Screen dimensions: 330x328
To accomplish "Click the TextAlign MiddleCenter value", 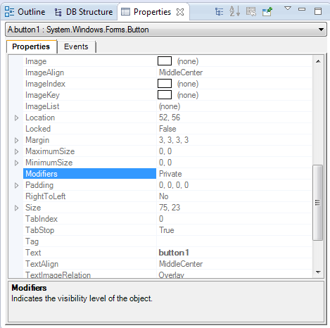I will pyautogui.click(x=181, y=264).
